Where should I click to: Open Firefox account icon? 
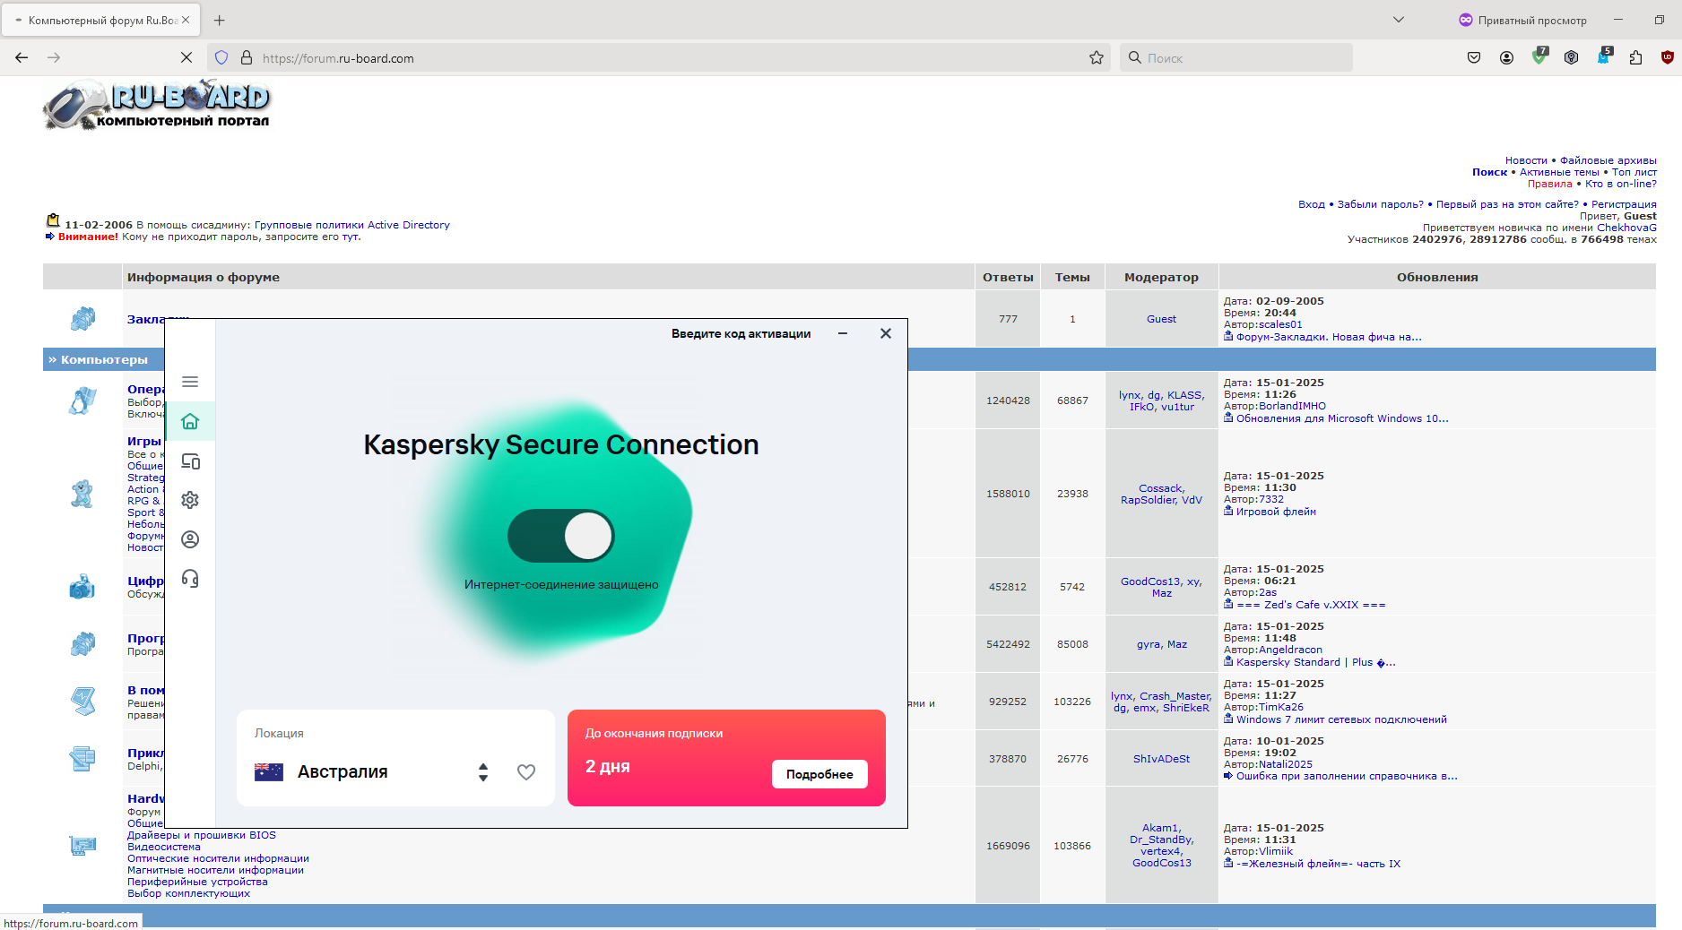(x=1506, y=57)
